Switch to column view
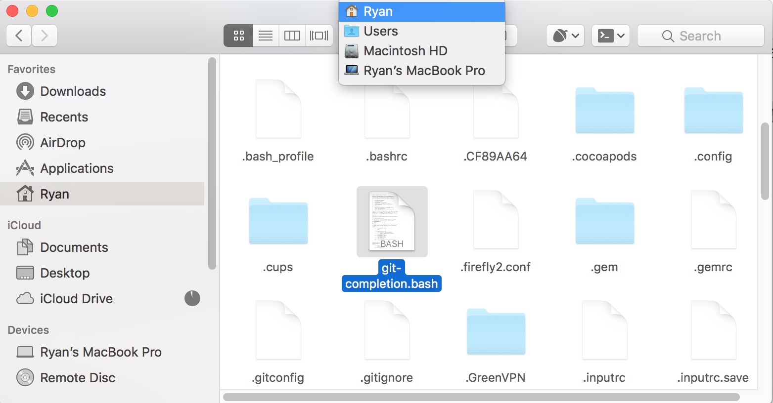The image size is (773, 403). tap(292, 36)
